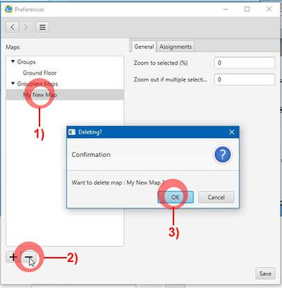Screen dimensions: 282x288
Task: Go forward with the right arrow button
Action: [25, 27]
